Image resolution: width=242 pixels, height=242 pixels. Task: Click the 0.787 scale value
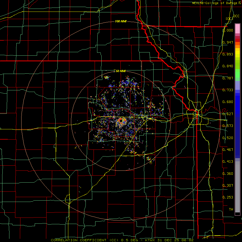tap(228, 78)
